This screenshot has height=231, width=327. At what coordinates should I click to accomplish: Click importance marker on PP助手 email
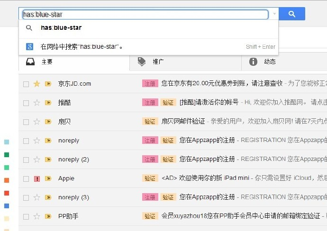coord(48,216)
